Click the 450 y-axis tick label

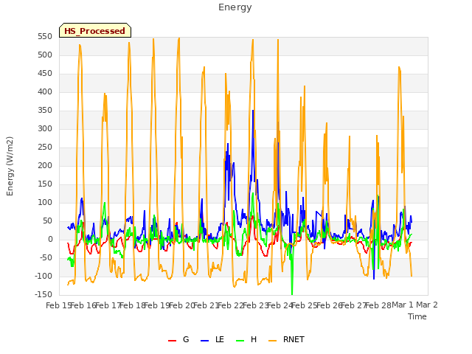(x=45, y=74)
